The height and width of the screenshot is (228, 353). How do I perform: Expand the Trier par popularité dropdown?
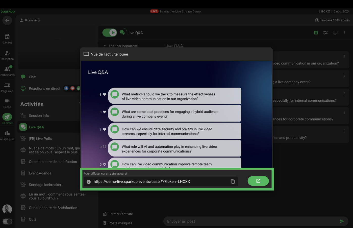[x=121, y=46]
